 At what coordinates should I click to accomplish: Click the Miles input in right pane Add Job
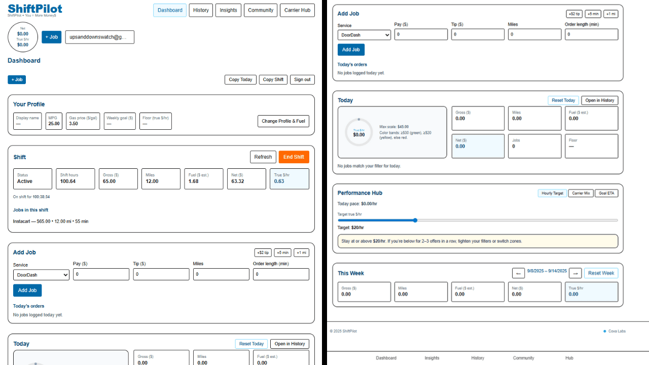tap(534, 34)
